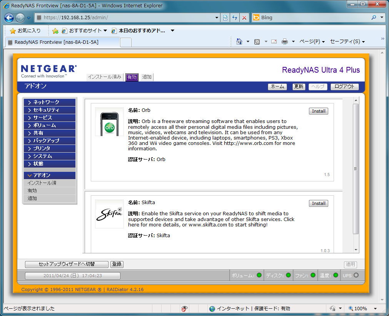Click the ログアウト button
The image size is (389, 316).
[344, 87]
